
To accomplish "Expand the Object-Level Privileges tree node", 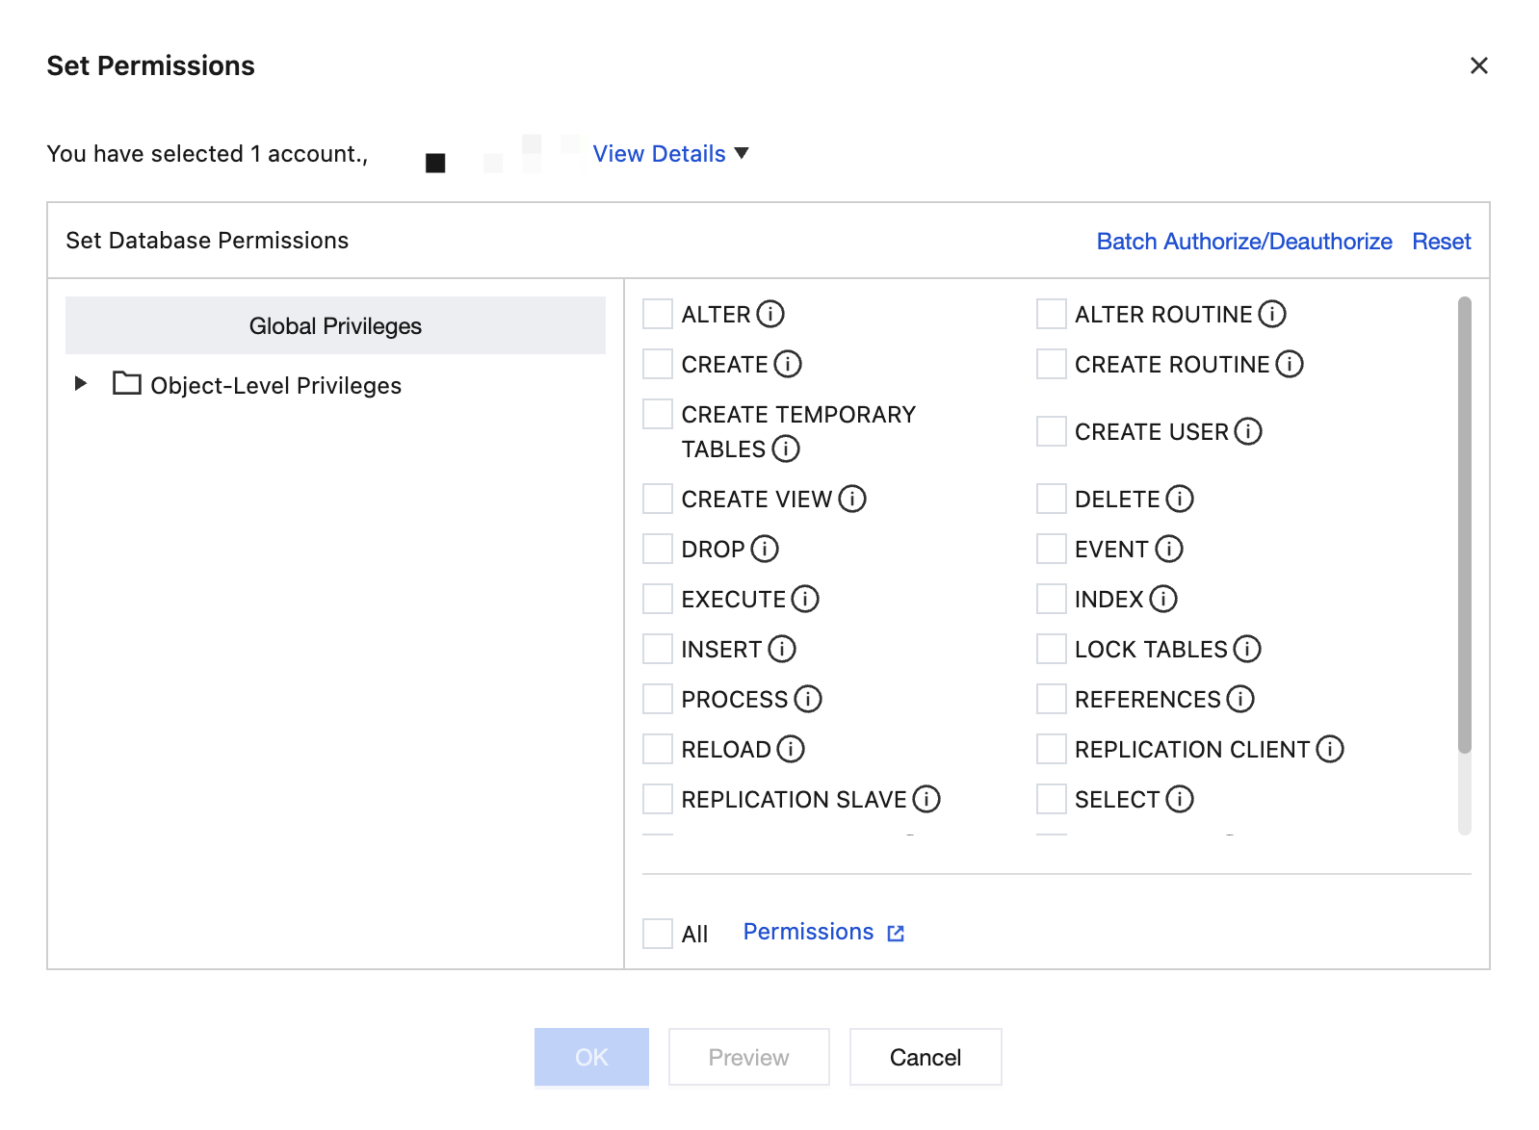I will (x=81, y=384).
